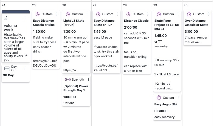Click stopwatch icon on Easy Distance Classic or Bike
This screenshot has width=214, height=126.
tap(38, 14)
